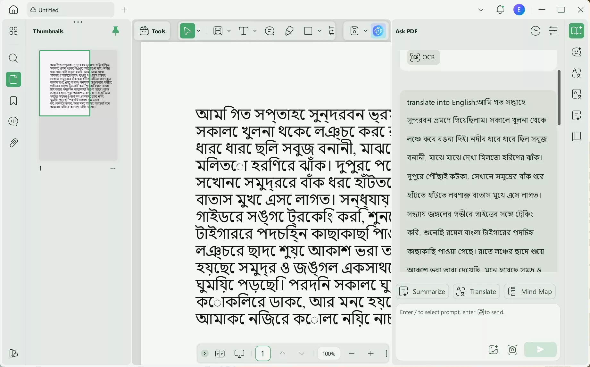Increase zoom with the plus control
This screenshot has width=590, height=367.
pyautogui.click(x=371, y=353)
